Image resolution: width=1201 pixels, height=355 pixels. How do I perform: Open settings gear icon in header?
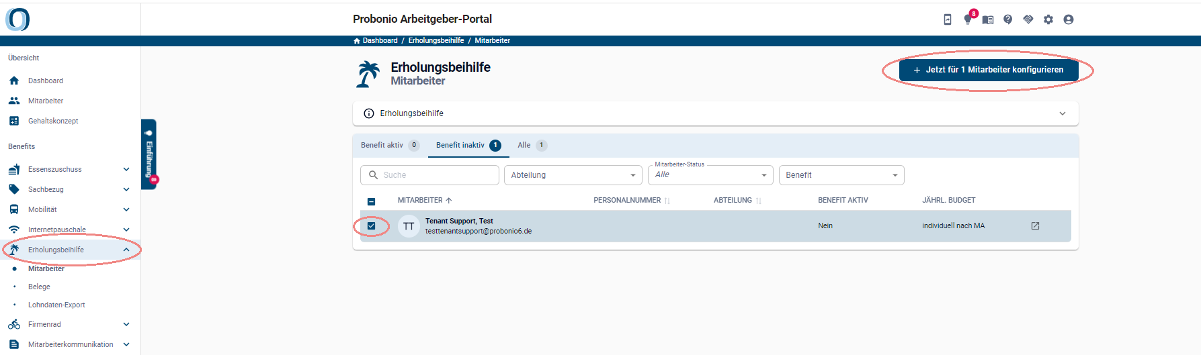[1048, 19]
